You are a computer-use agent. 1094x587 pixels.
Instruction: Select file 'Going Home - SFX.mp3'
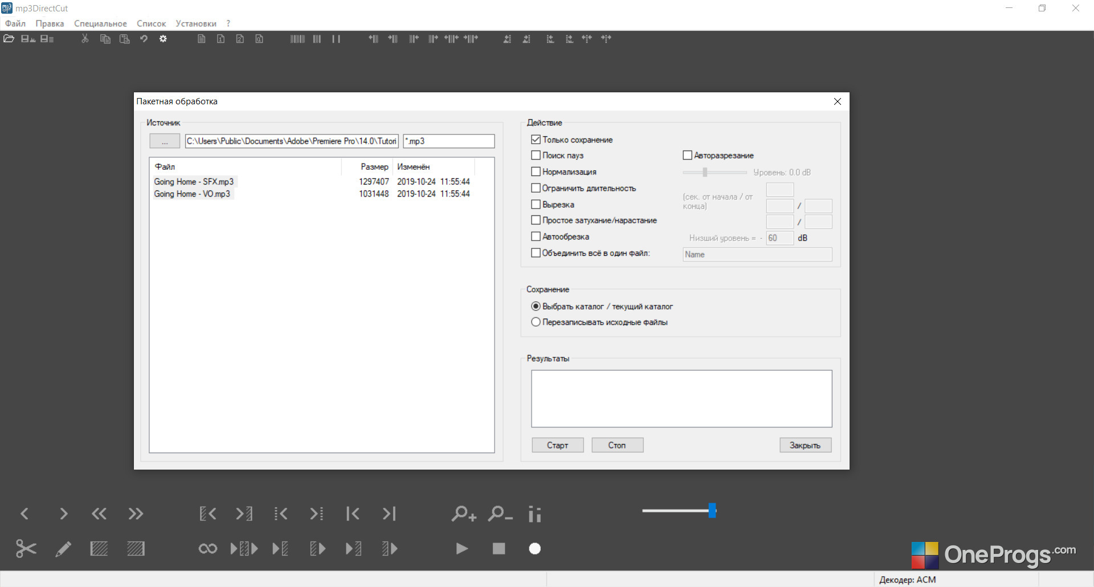[x=194, y=181]
